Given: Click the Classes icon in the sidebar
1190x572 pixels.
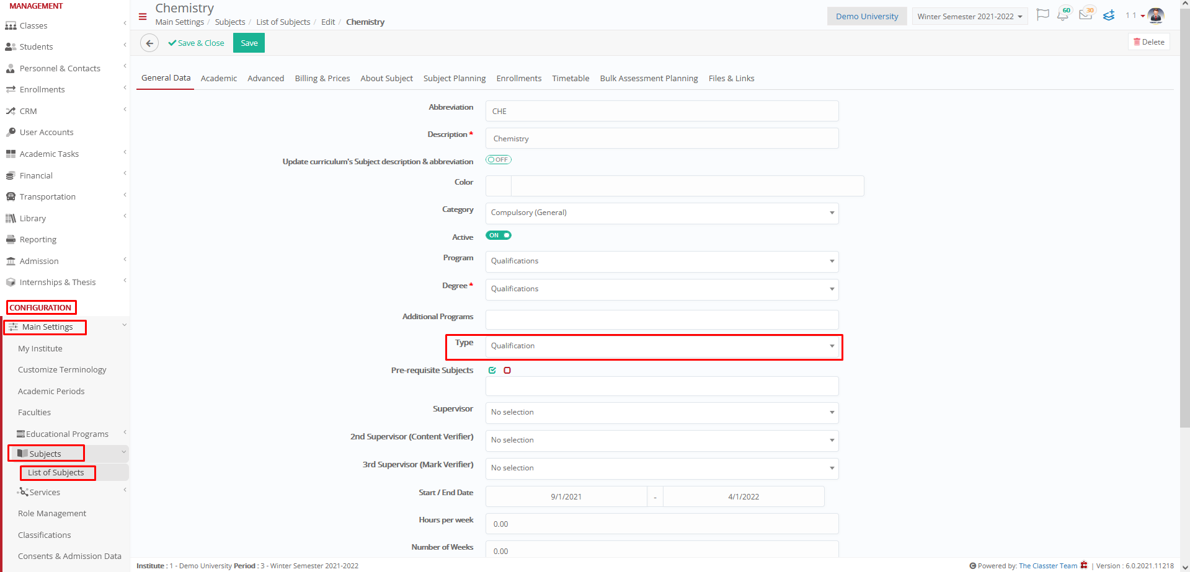Looking at the screenshot, I should coord(11,26).
